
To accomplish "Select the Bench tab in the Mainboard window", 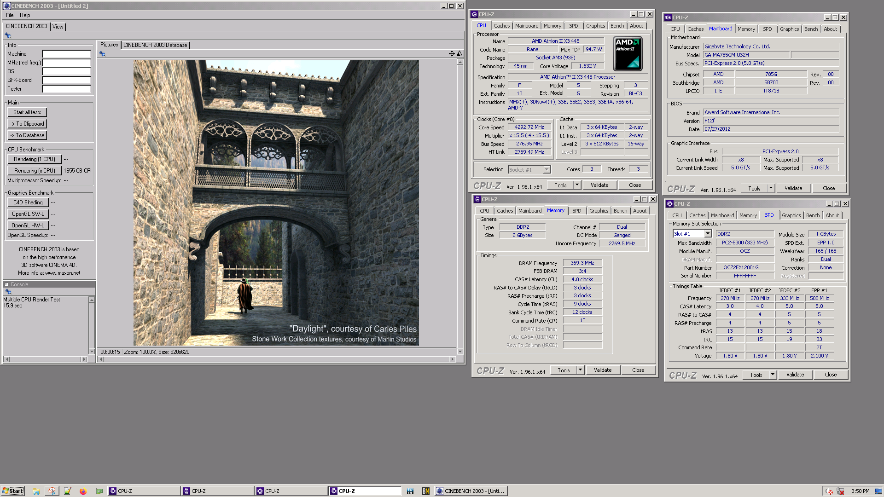I will click(x=811, y=29).
